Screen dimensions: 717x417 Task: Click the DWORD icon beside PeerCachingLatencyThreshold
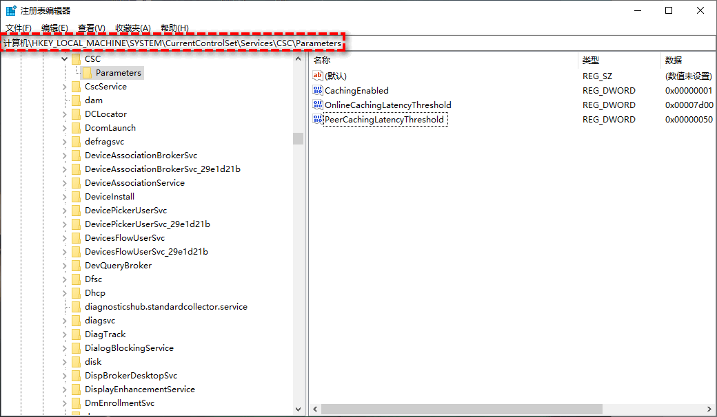click(x=317, y=119)
